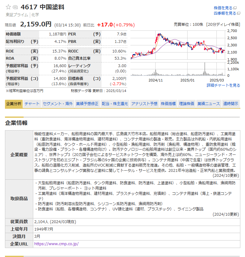Visit the company URL https://www.cmp.co.jp/
The width and height of the screenshot is (245, 257).
click(x=56, y=244)
